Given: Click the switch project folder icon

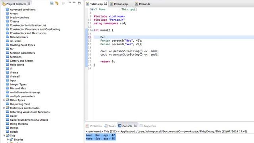Looking at the screenshot, I should pyautogui.click(x=8, y=131).
